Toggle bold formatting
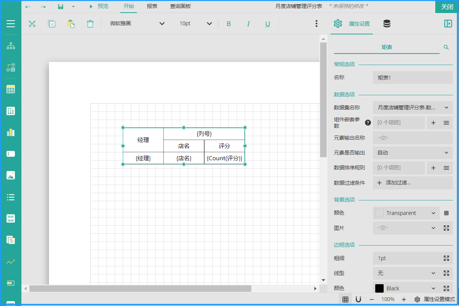This screenshot has width=459, height=306. (229, 24)
